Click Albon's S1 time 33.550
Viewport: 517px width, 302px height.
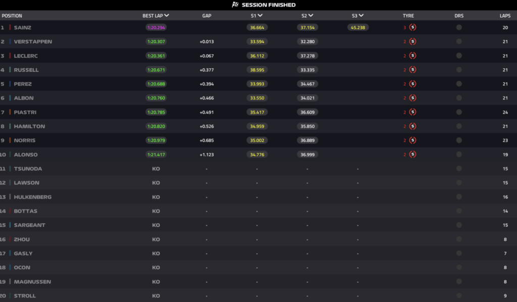(257, 98)
